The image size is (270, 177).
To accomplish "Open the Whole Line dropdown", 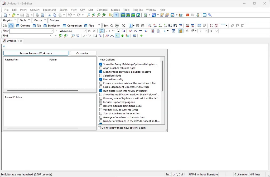I will (x=85, y=31).
